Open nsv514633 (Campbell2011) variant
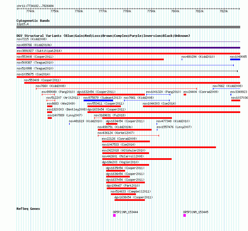Viewport: 248px width, 231px height. click(131, 191)
